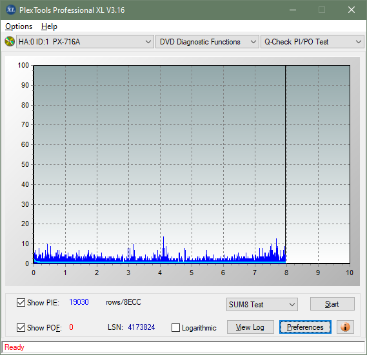Click the tall blue spike near 4 on graph

click(163, 248)
